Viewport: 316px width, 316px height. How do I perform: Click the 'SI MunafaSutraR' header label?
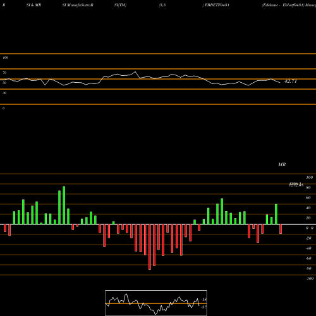[x=78, y=5]
